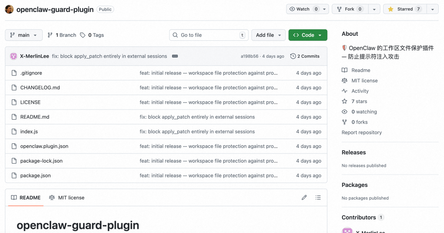
Task: Click the Tags label icon
Action: point(83,35)
